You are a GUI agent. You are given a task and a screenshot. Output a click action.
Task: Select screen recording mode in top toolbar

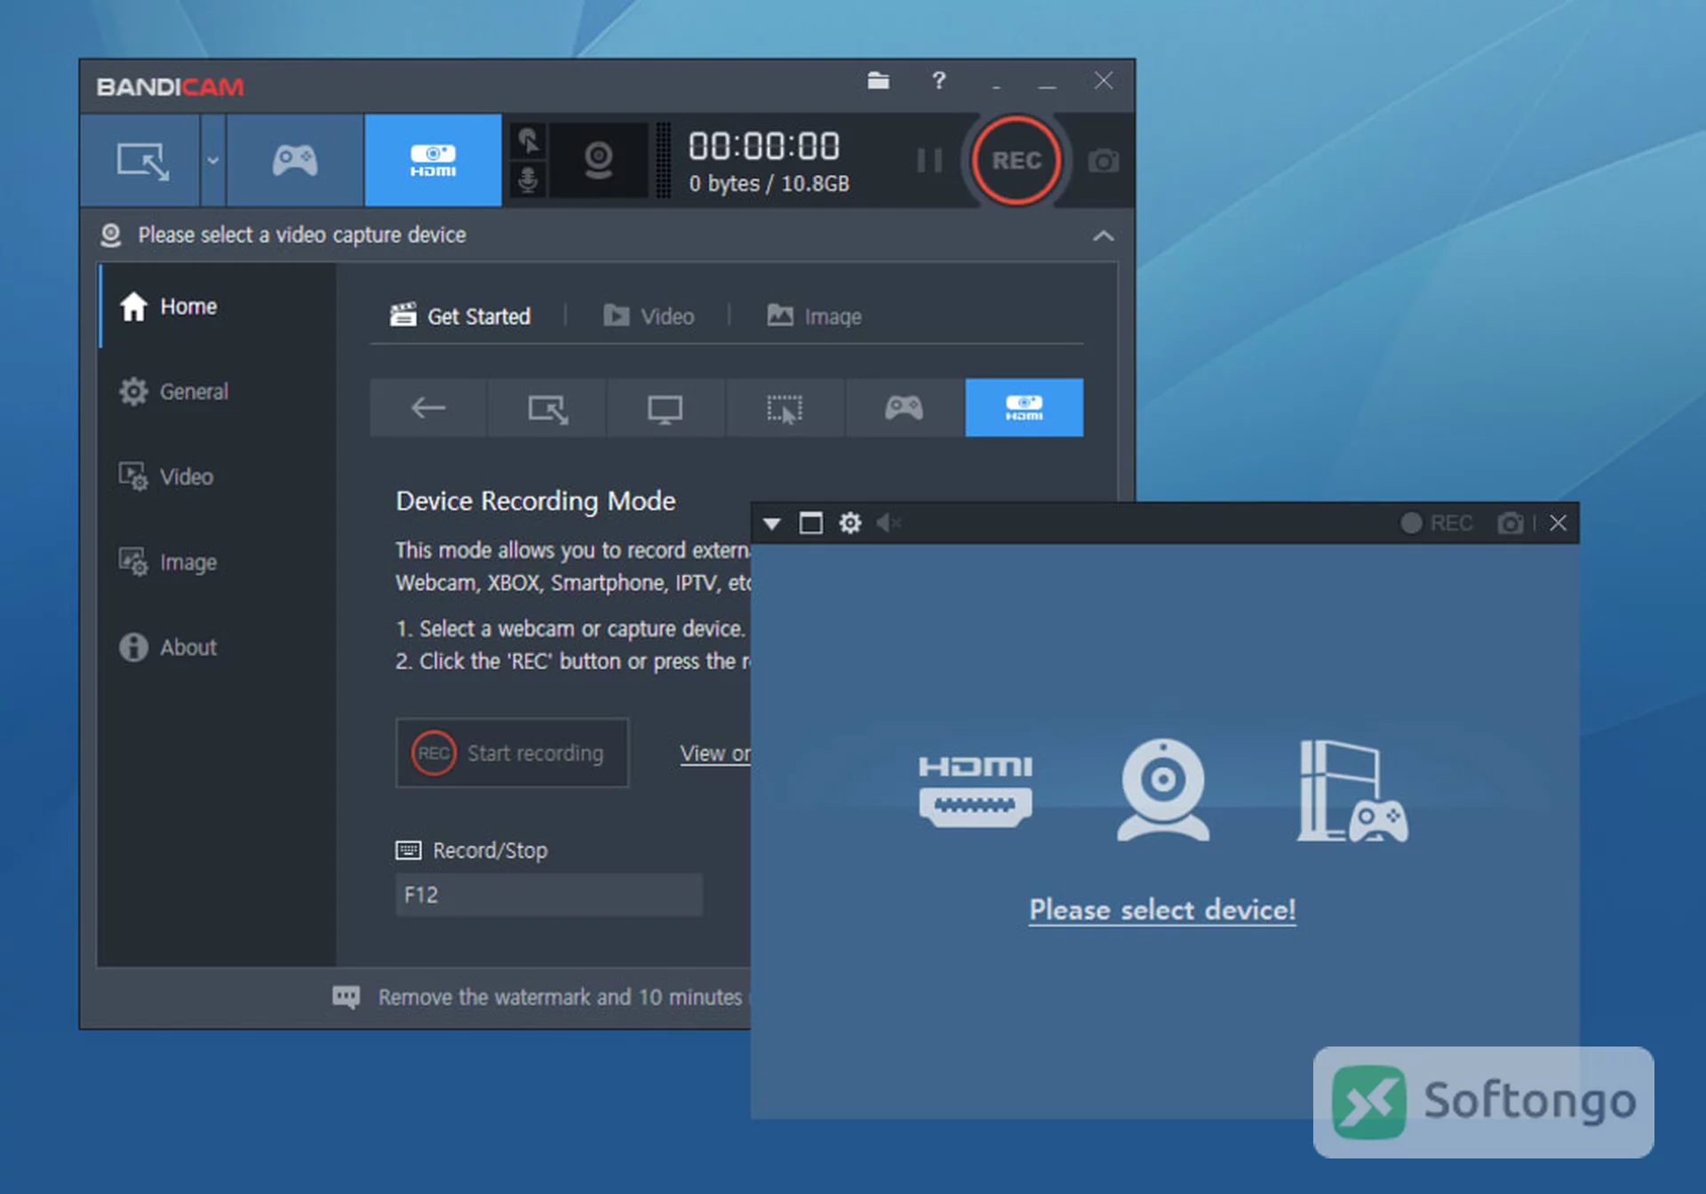coord(140,161)
